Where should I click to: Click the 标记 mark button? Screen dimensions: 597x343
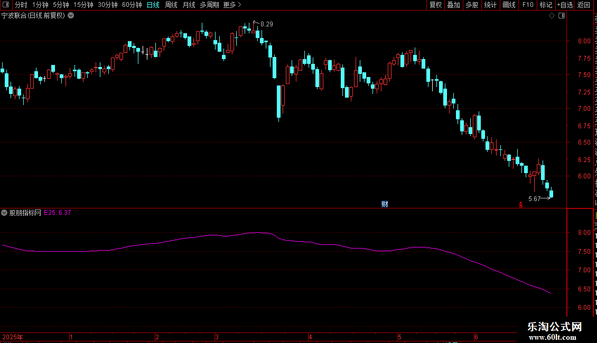546,5
